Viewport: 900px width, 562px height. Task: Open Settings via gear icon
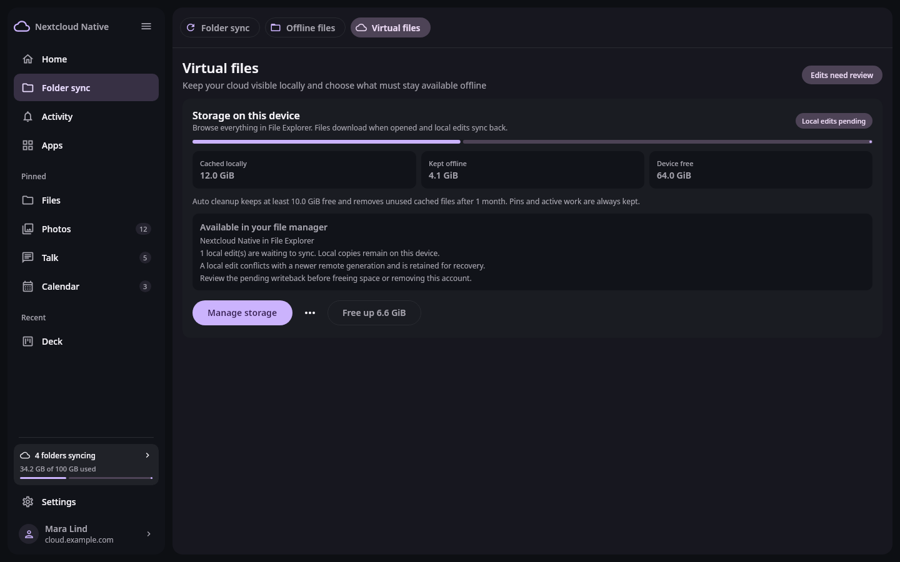pyautogui.click(x=27, y=502)
